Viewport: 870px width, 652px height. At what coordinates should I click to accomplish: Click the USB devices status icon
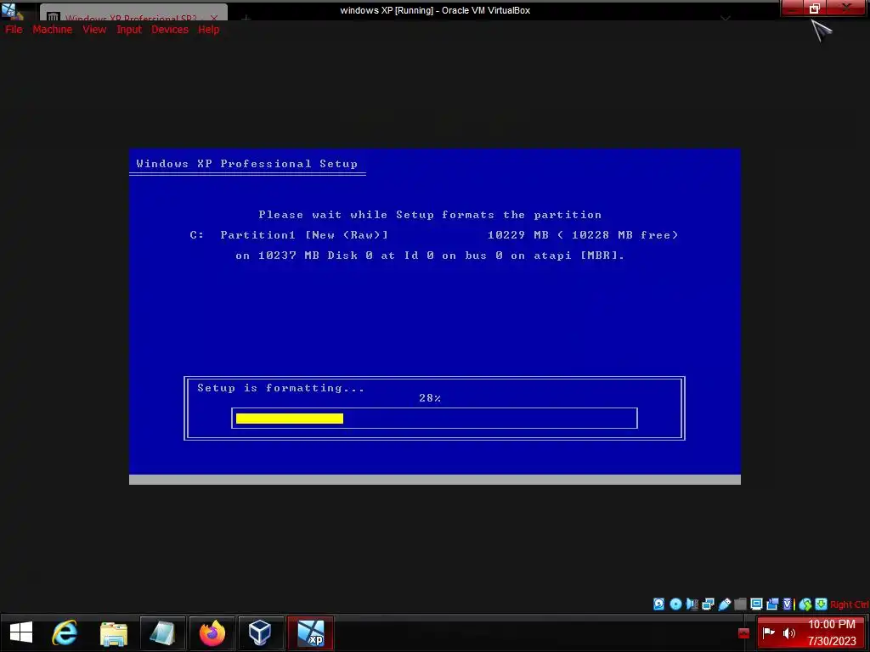(725, 604)
